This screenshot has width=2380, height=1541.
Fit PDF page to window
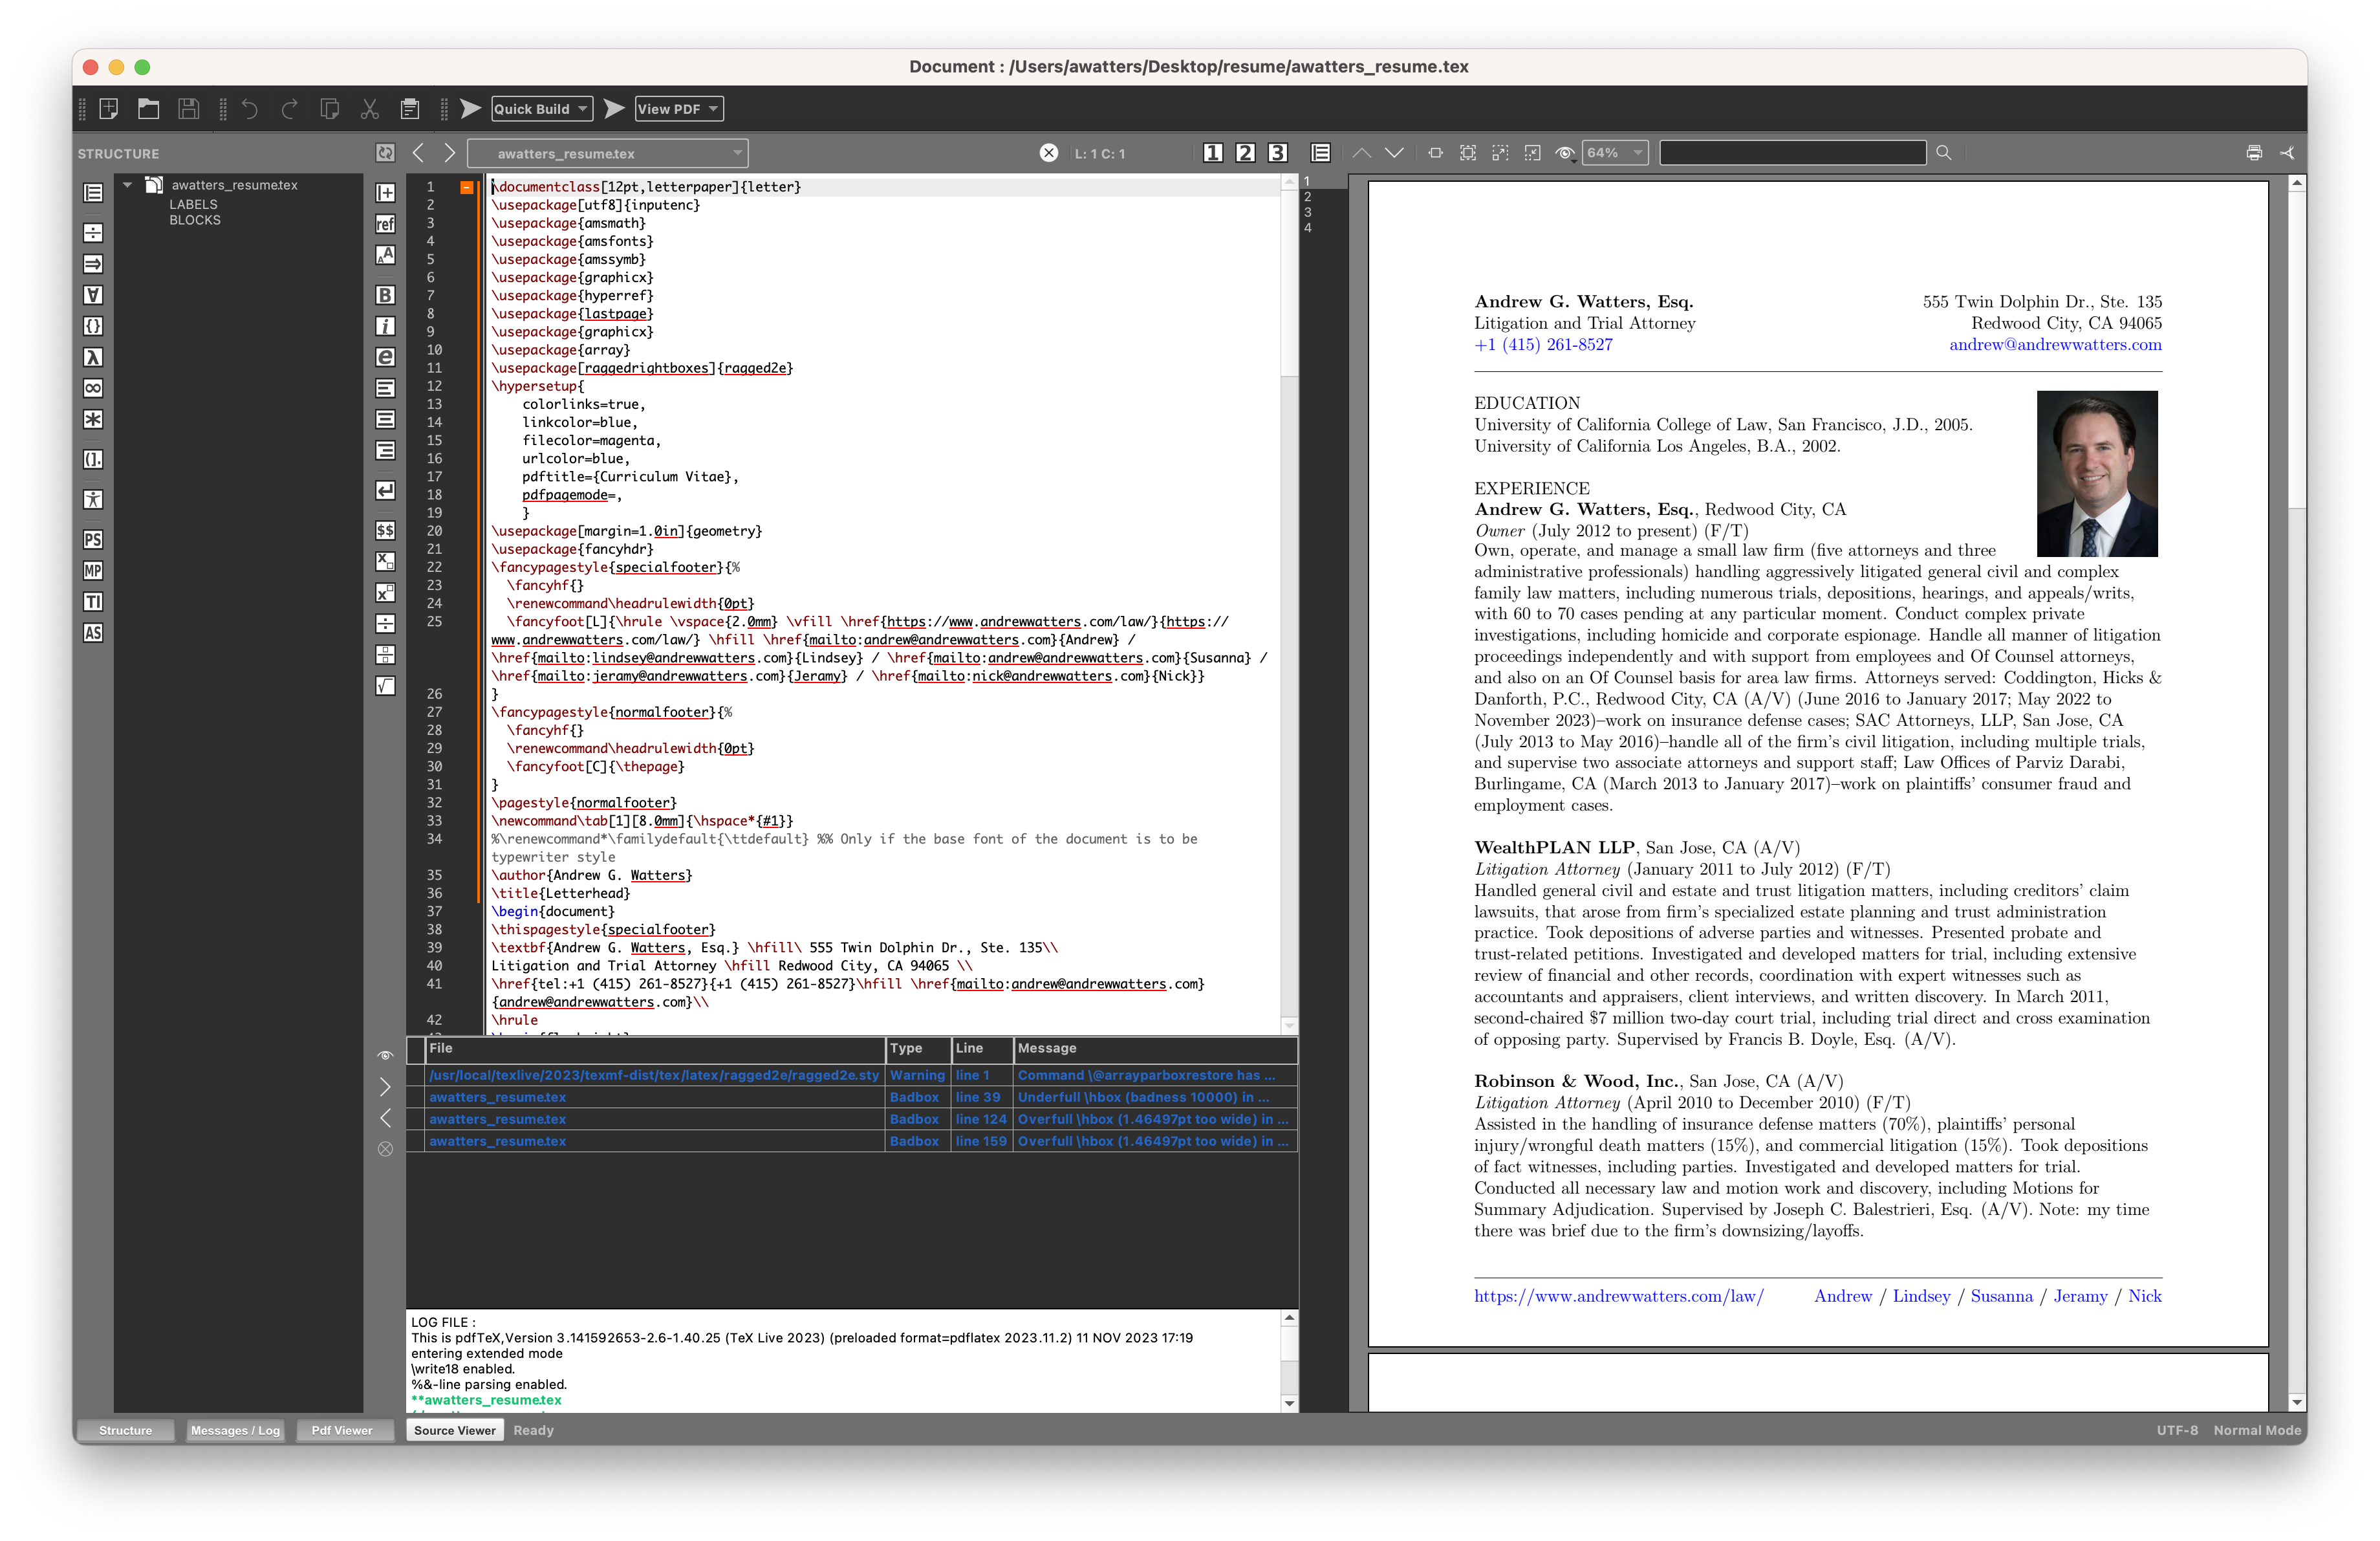point(1468,153)
